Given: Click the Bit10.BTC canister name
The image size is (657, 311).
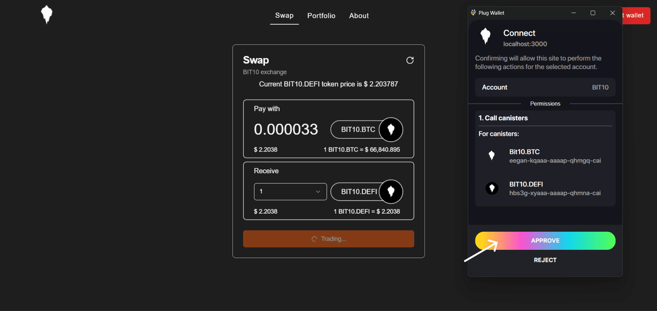Looking at the screenshot, I should click(x=524, y=152).
